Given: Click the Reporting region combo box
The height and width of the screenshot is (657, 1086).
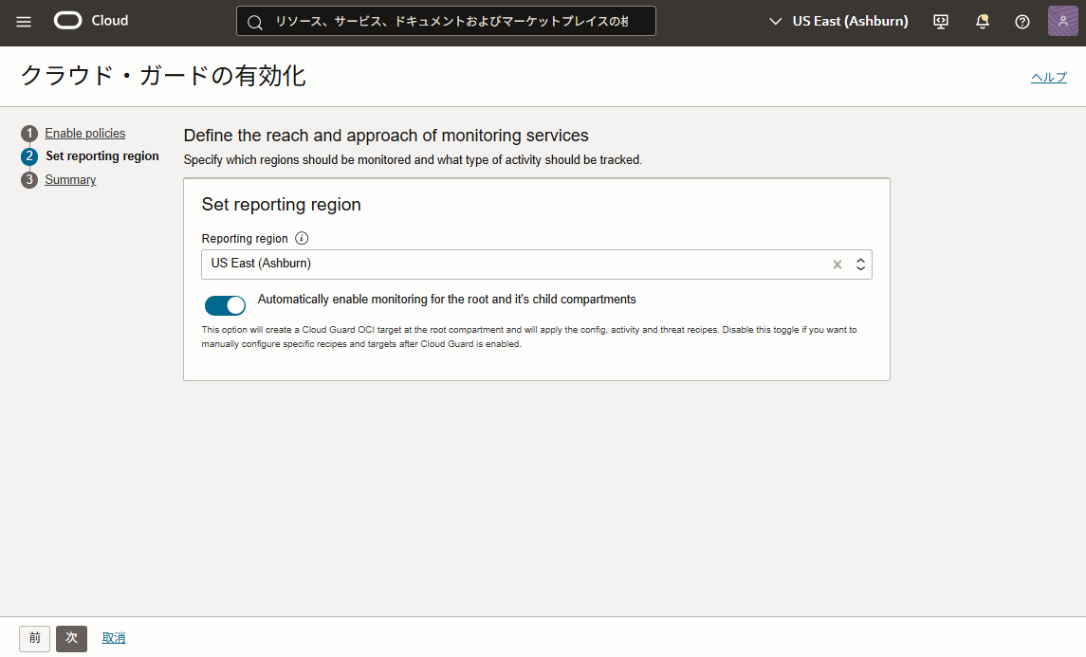Looking at the screenshot, I should click(512, 265).
